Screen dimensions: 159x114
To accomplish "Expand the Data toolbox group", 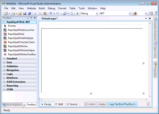I will (x=4, y=62).
